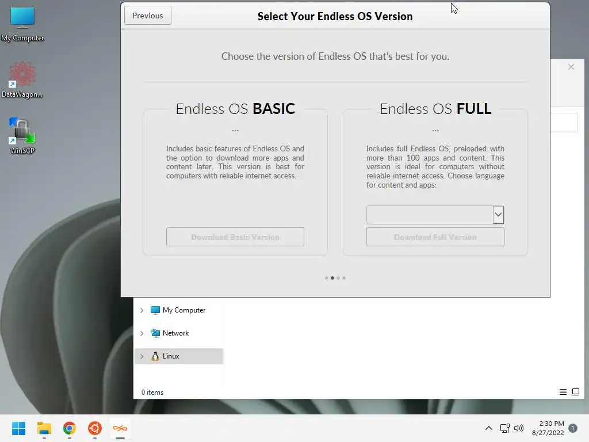The width and height of the screenshot is (589, 442).
Task: Launch Google Chrome from the taskbar
Action: [70, 428]
